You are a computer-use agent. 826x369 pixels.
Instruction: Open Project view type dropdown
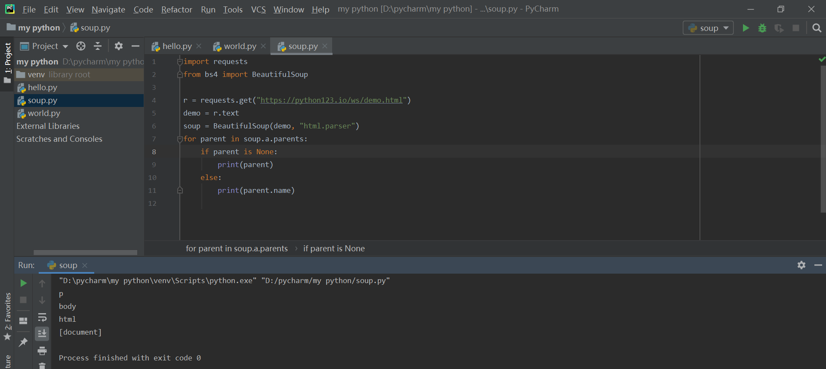(44, 46)
